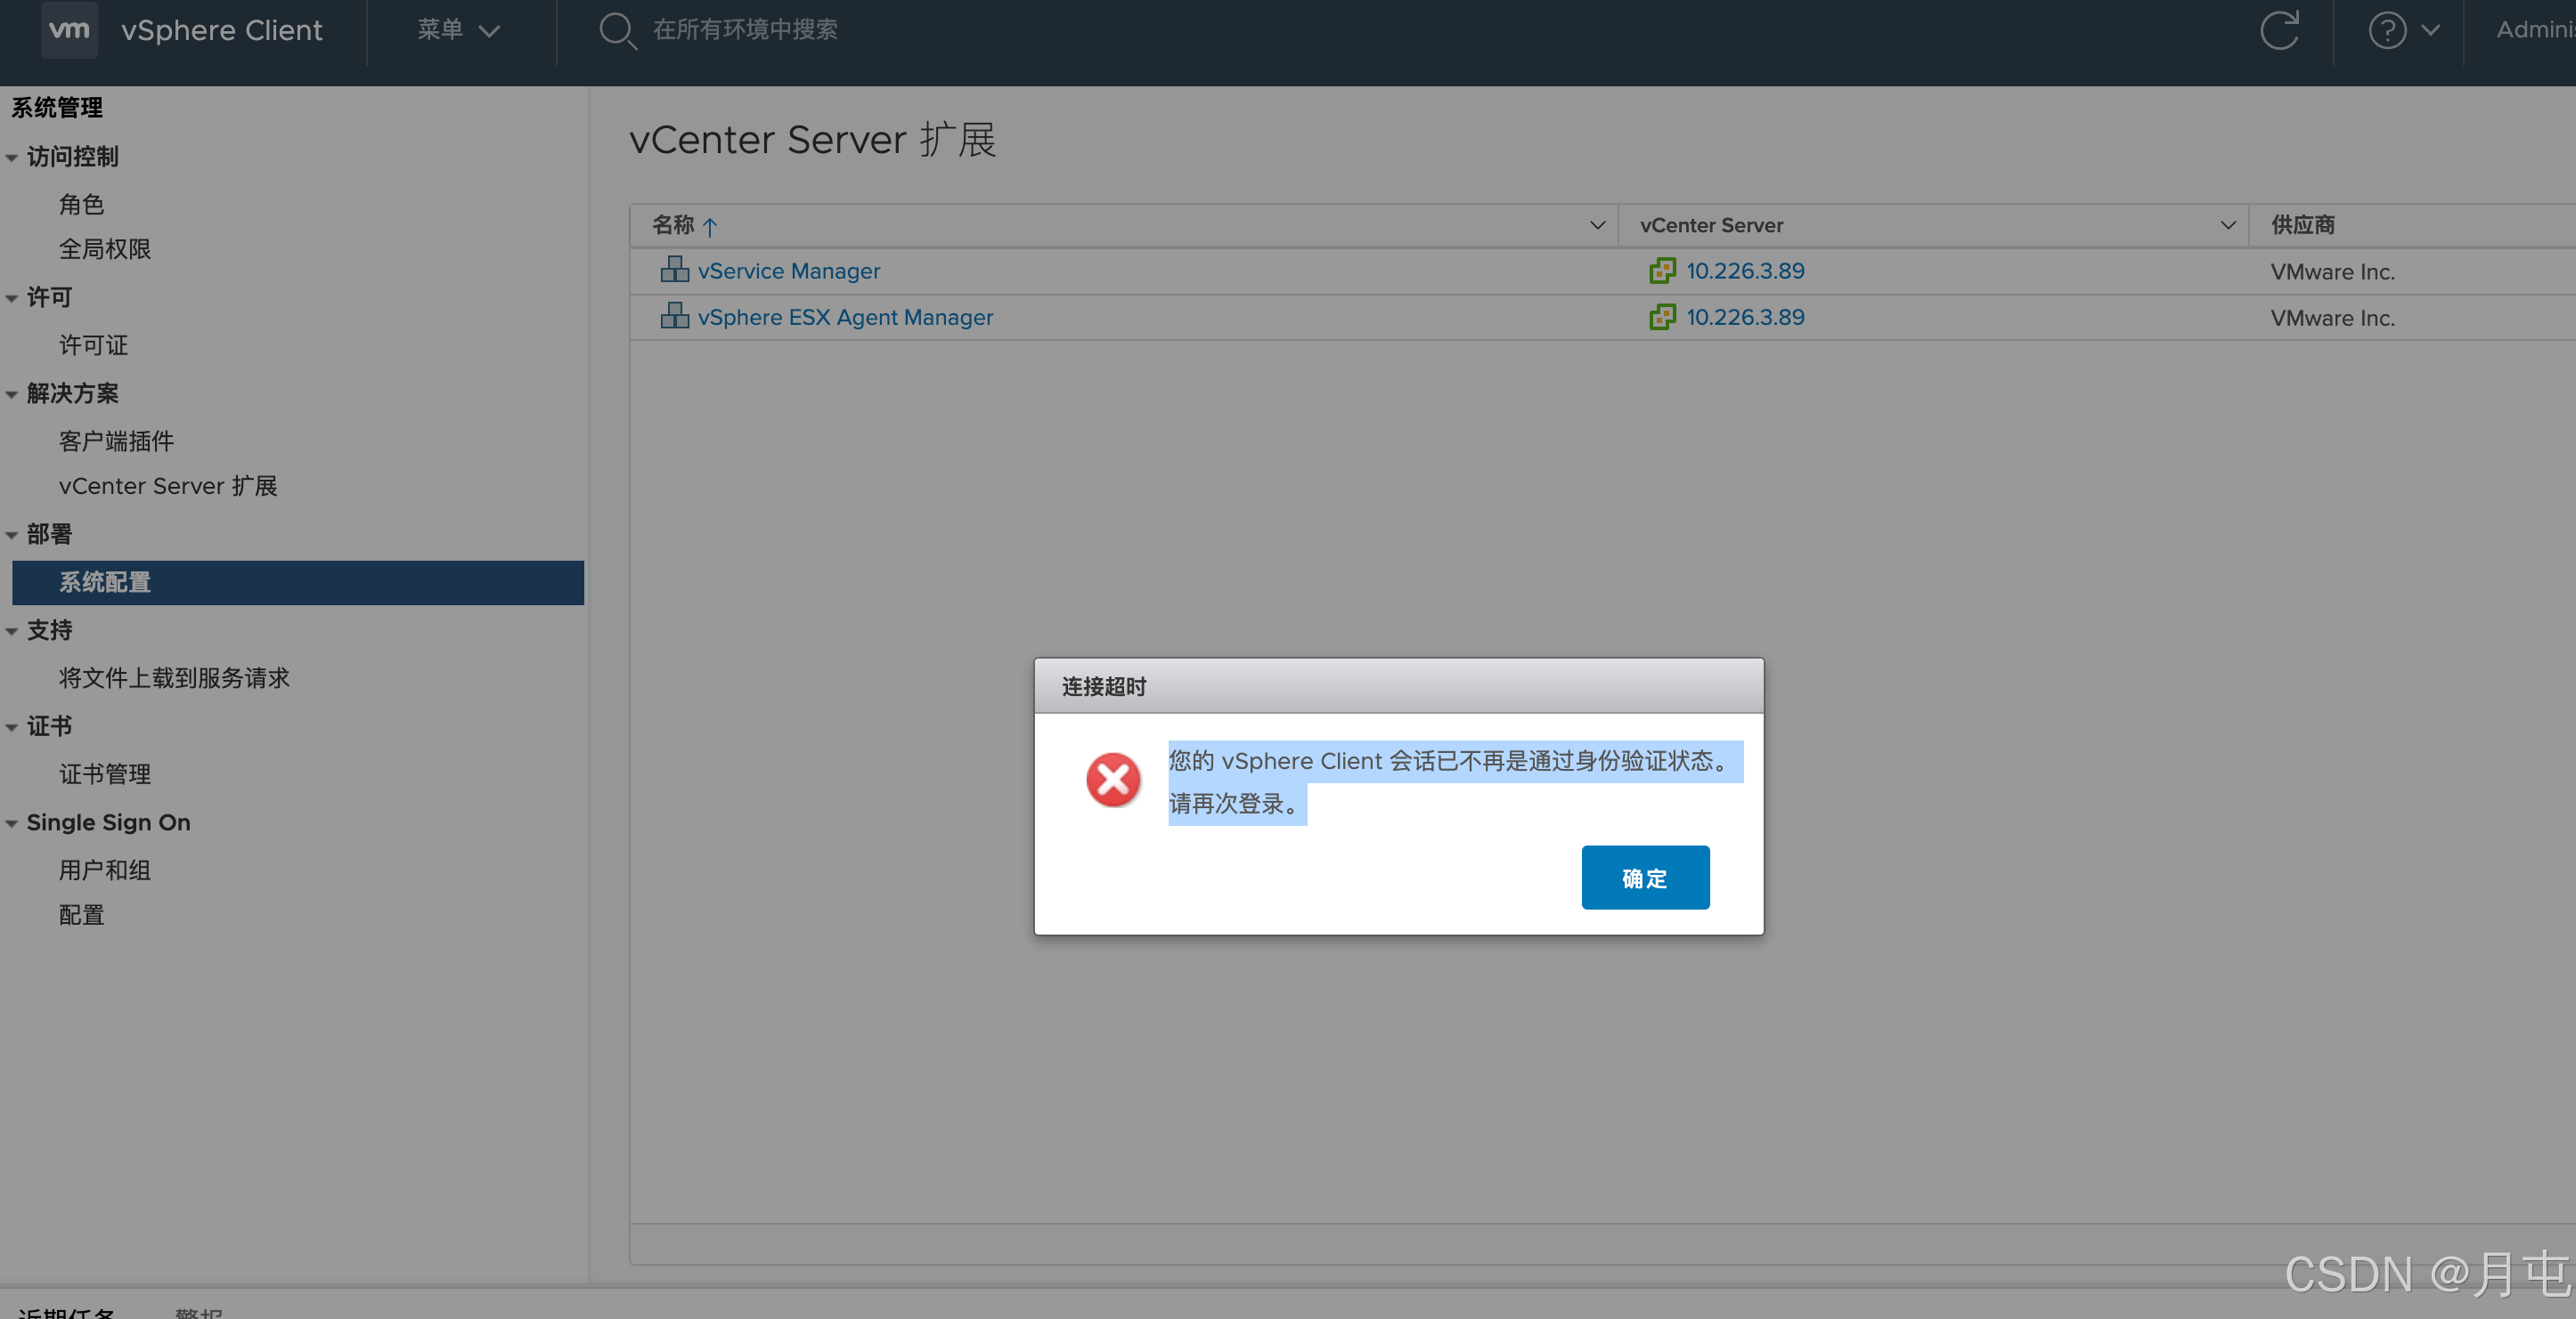
Task: Click the global refresh icon
Action: (2279, 30)
